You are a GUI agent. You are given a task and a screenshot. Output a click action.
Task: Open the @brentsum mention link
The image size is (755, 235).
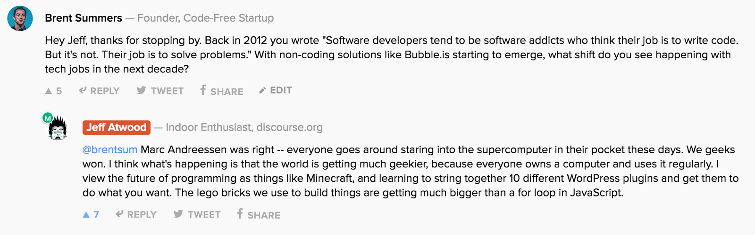tap(110, 149)
